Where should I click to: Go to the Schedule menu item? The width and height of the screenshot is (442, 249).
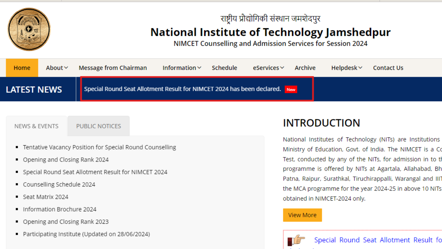click(224, 68)
